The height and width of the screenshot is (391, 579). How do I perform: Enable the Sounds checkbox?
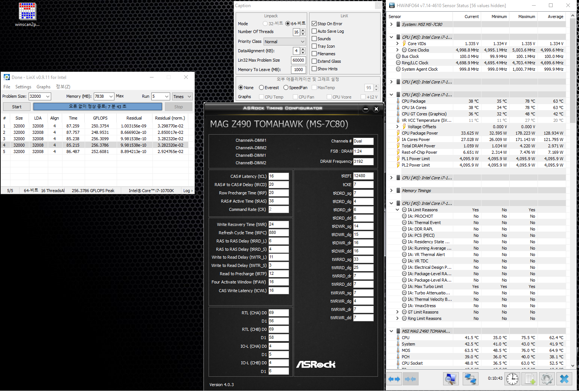tap(314, 39)
